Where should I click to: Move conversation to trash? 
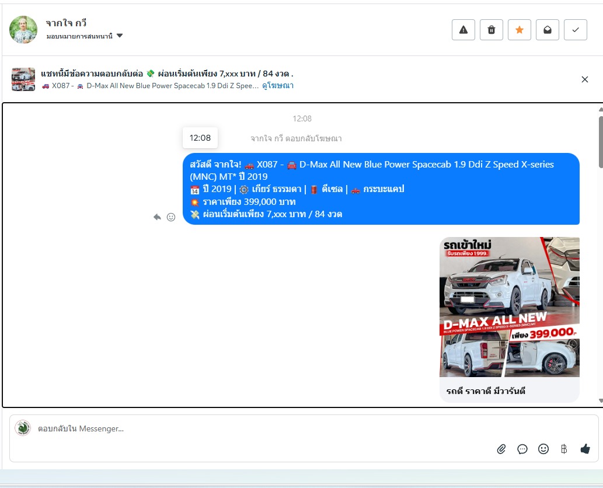(x=492, y=30)
